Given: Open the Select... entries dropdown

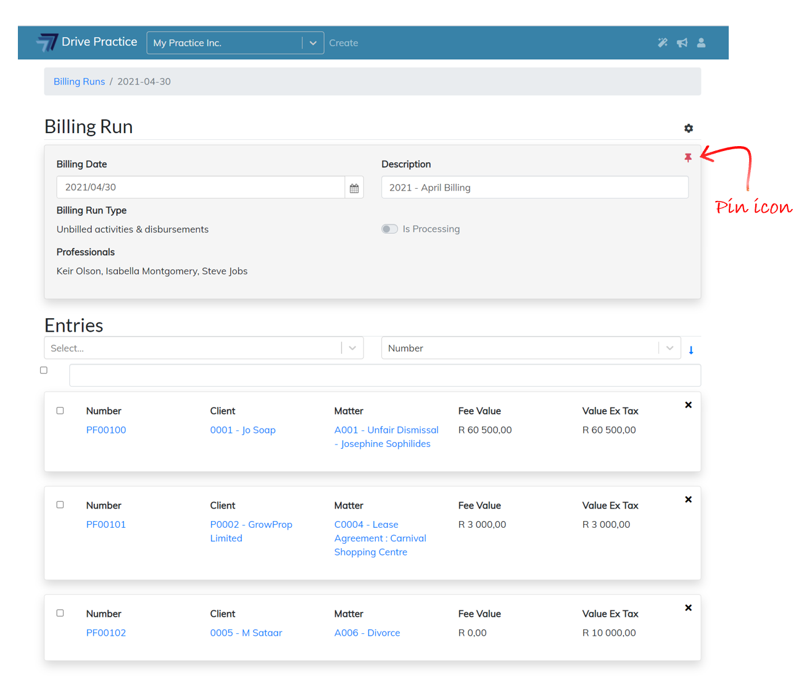Looking at the screenshot, I should 204,348.
